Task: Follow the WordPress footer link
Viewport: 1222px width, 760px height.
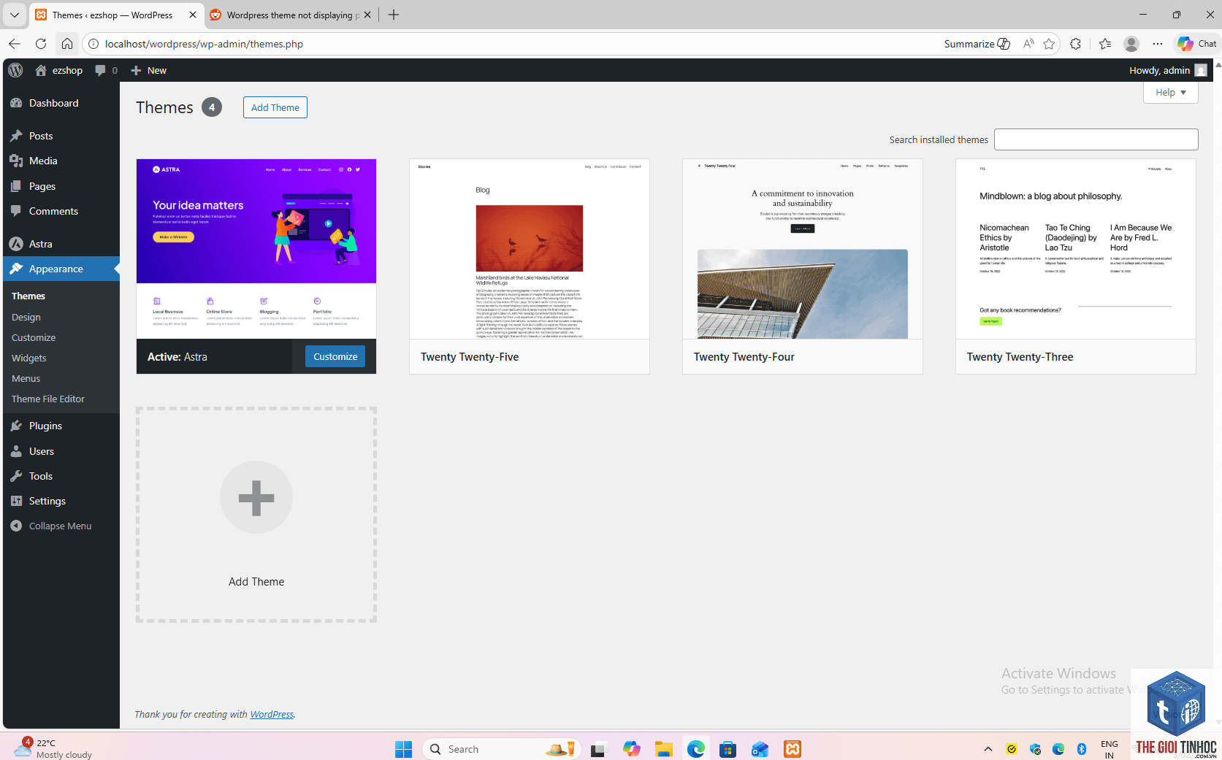Action: click(272, 714)
